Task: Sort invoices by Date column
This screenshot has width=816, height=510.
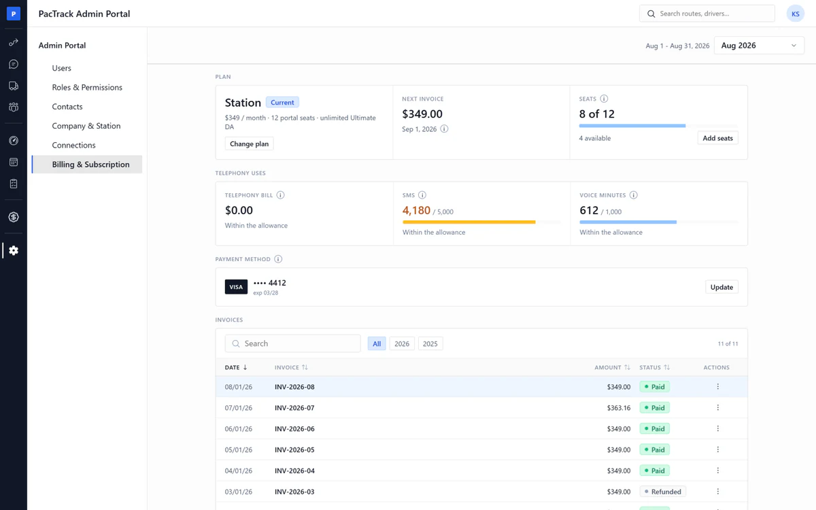Action: tap(236, 367)
